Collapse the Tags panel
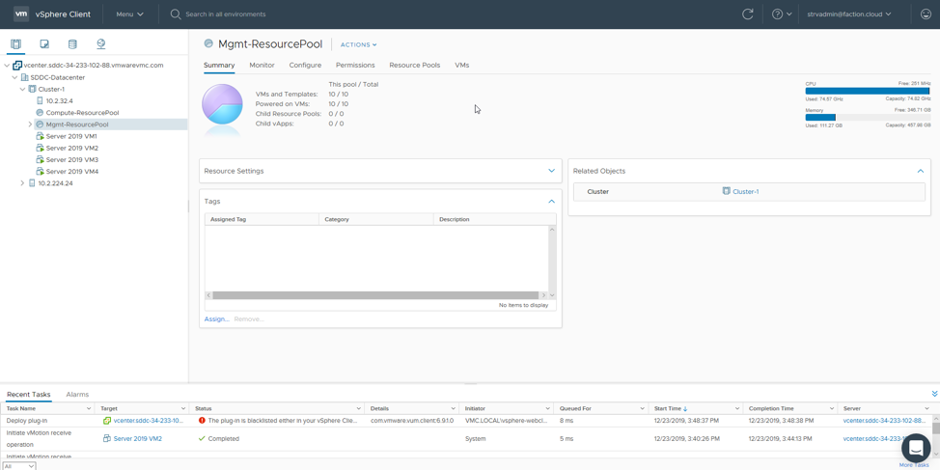This screenshot has width=940, height=470. tap(551, 202)
